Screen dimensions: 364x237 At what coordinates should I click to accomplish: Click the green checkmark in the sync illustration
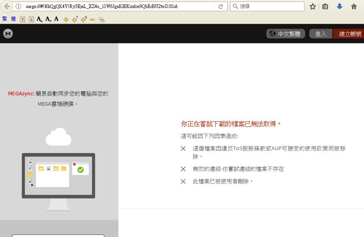tap(80, 170)
